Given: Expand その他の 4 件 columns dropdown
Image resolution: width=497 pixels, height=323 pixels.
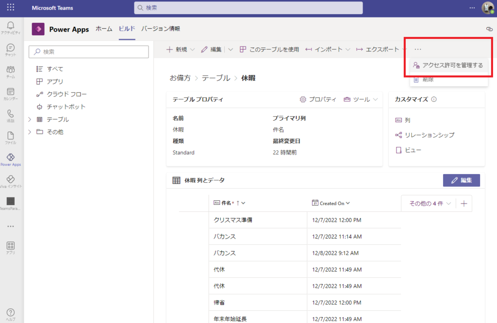Looking at the screenshot, I should [x=430, y=204].
